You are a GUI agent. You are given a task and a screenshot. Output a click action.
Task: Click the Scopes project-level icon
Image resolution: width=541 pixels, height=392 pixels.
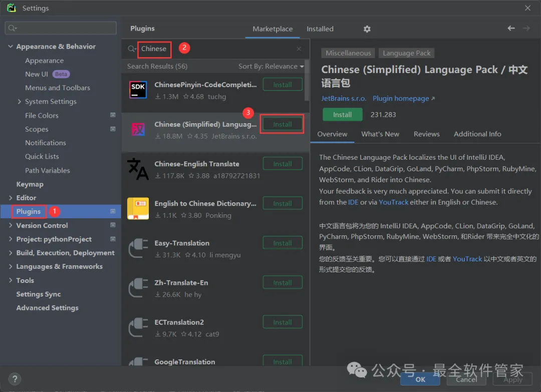click(113, 129)
